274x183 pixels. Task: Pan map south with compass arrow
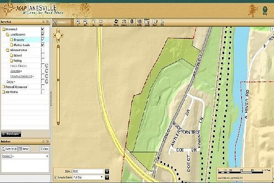tap(58, 41)
